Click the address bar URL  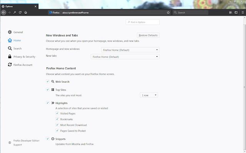(75, 13)
